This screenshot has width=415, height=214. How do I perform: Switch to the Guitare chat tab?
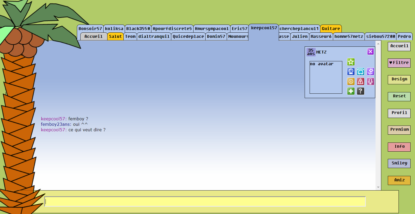[x=331, y=29]
